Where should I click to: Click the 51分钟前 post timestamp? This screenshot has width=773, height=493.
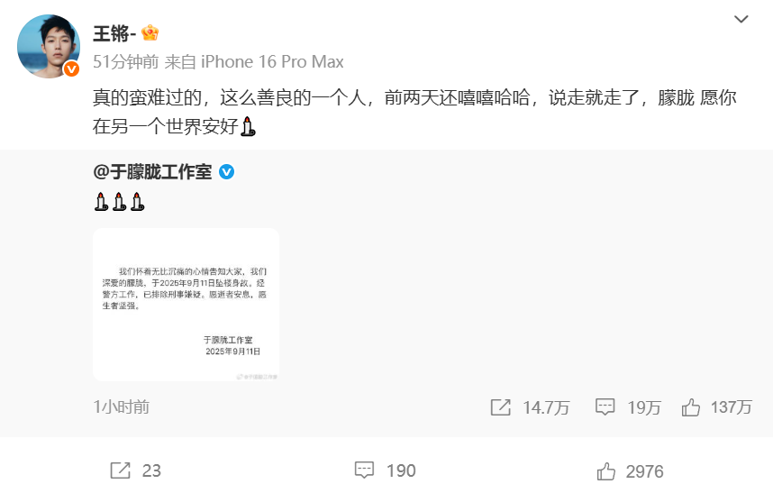pyautogui.click(x=126, y=61)
